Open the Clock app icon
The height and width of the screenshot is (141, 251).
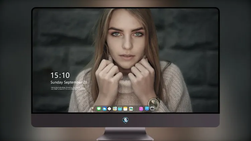pos(109,109)
